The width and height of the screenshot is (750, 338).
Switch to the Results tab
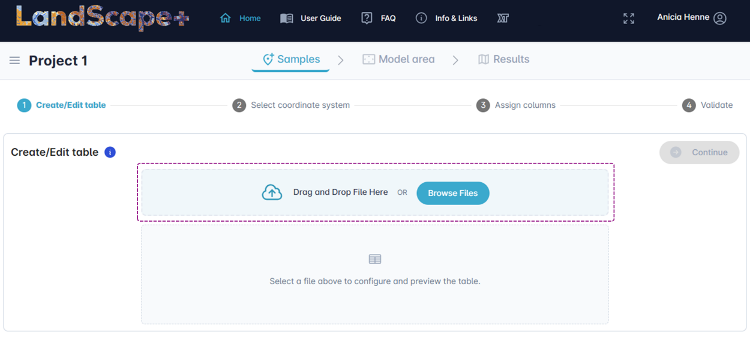tap(503, 59)
